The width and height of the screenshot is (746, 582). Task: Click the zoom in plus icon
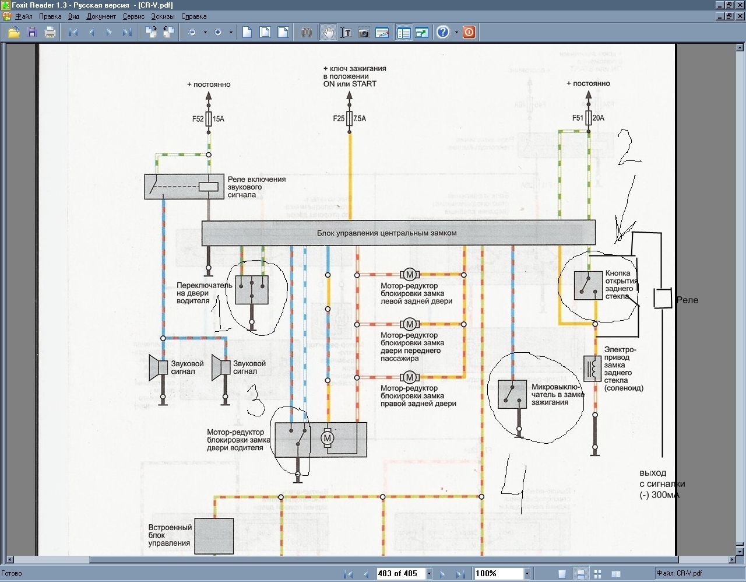(218, 33)
